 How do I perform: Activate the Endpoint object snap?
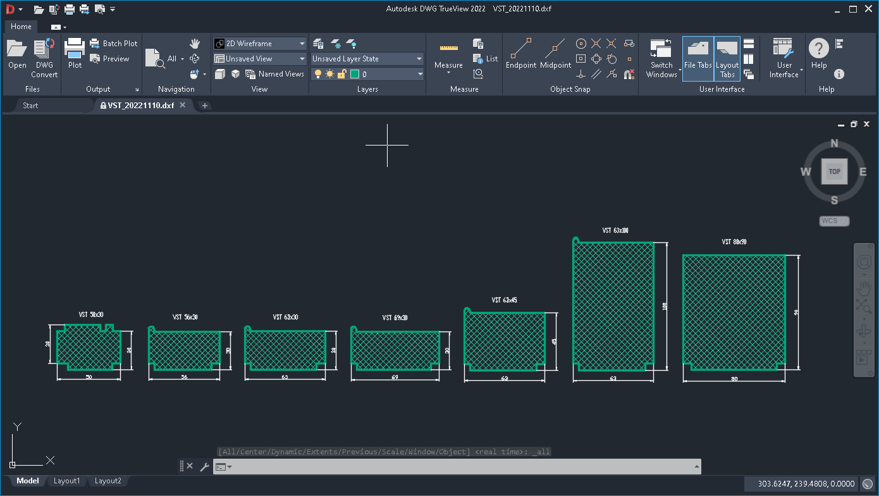[x=520, y=49]
